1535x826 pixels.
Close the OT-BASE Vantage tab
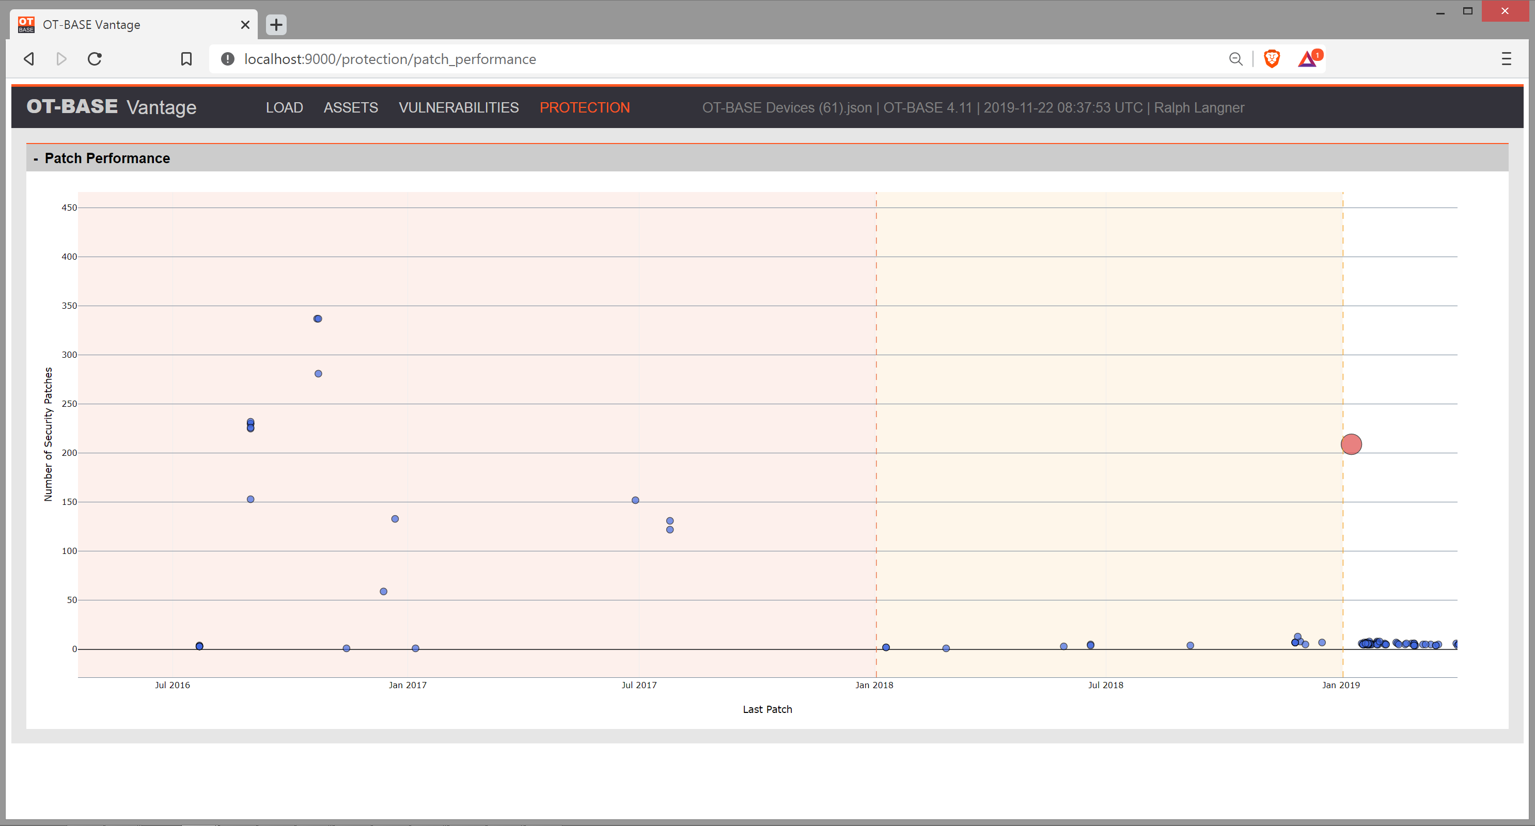[x=245, y=24]
